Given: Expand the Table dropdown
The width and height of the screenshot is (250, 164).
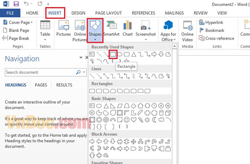Looking at the screenshot, I should 45,31.
